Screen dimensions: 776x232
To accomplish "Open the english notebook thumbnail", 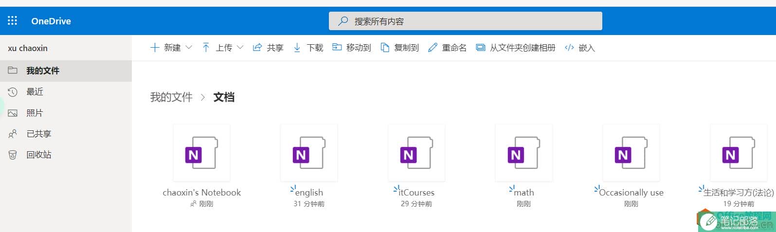I will click(x=309, y=153).
